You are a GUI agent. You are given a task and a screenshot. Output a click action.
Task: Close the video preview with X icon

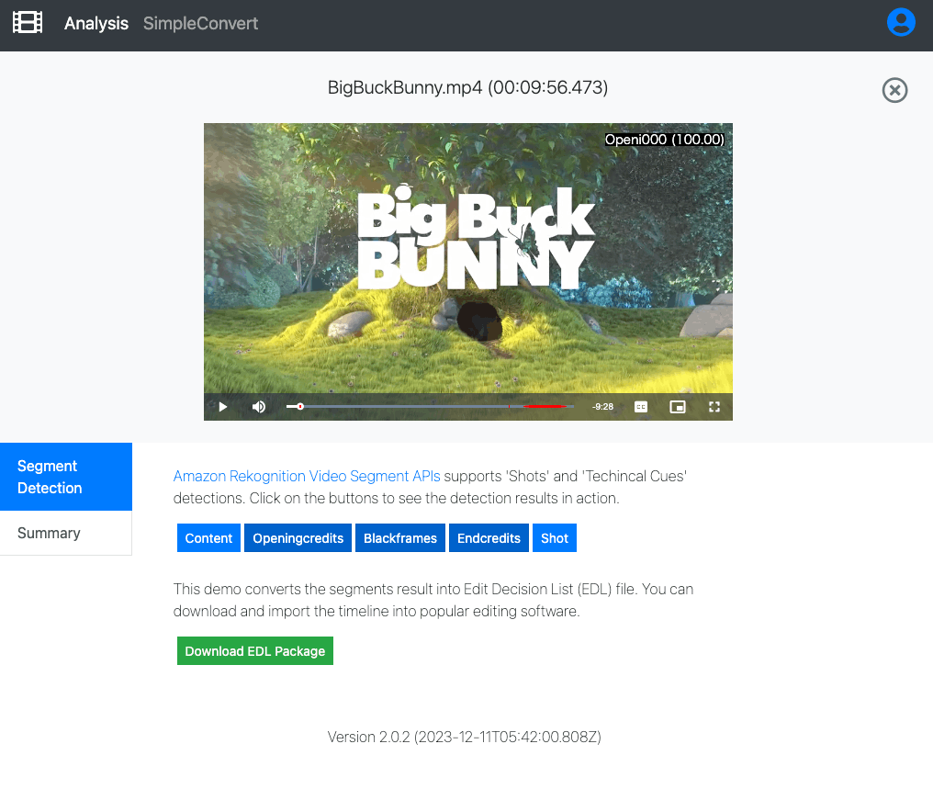coord(894,90)
